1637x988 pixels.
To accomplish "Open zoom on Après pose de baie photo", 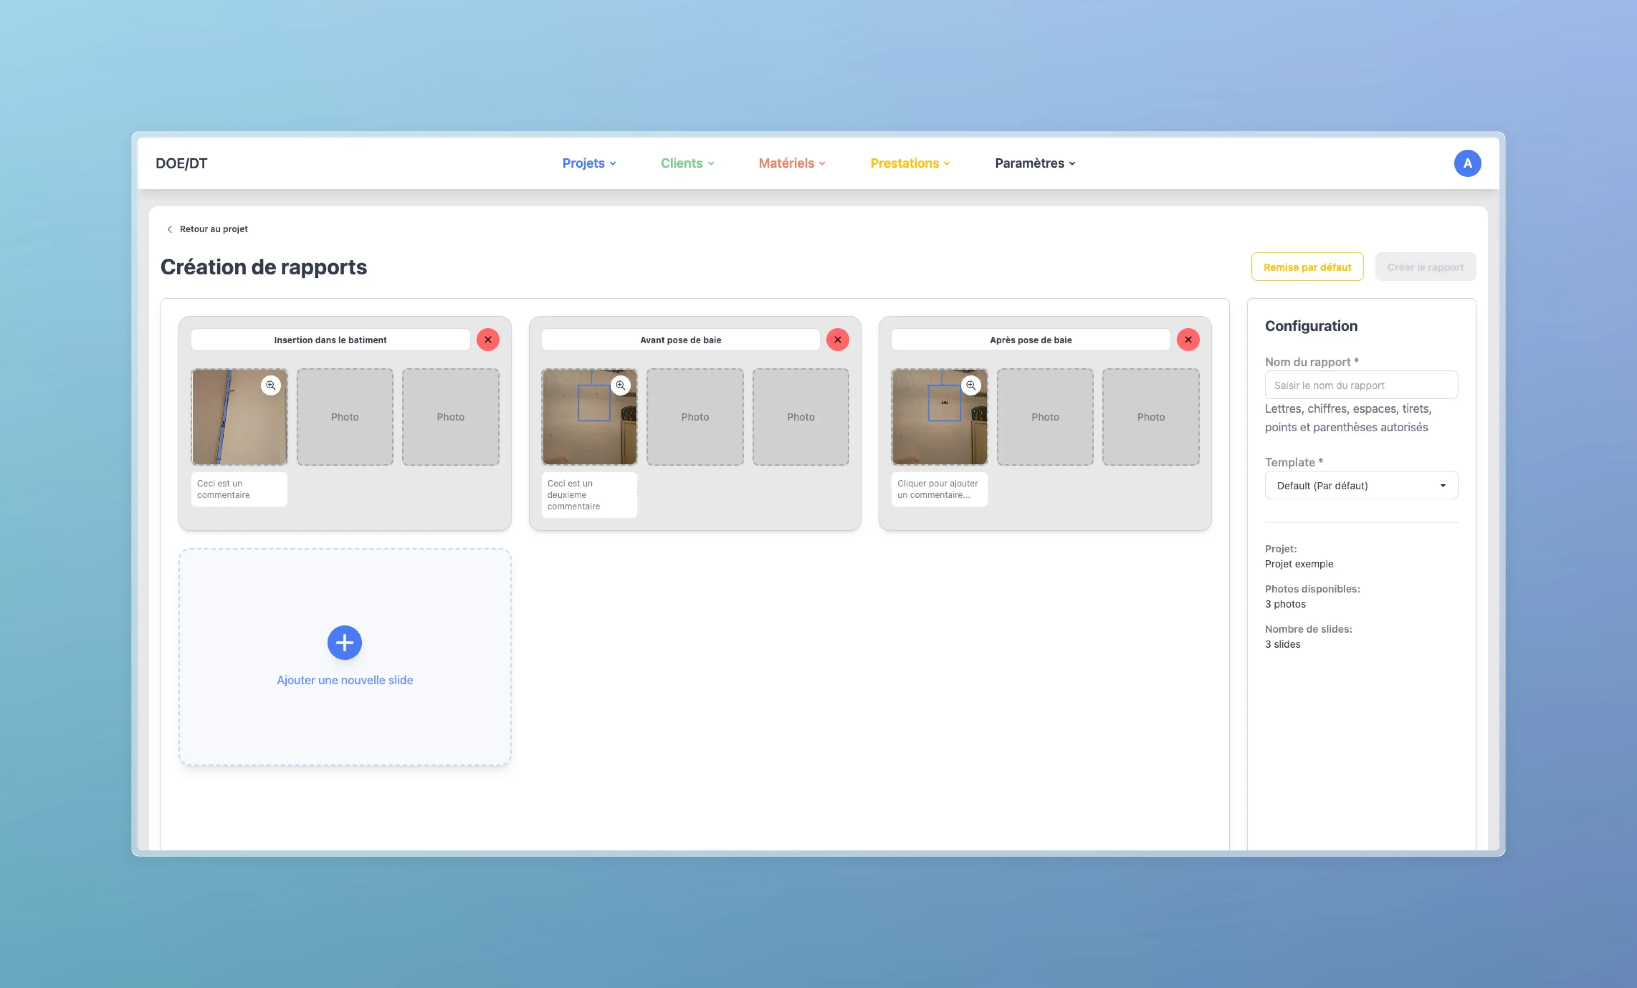I will (971, 385).
